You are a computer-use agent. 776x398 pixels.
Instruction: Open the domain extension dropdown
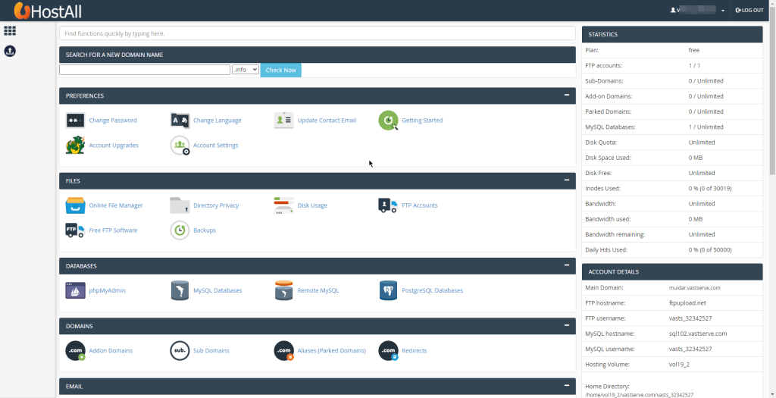point(246,70)
